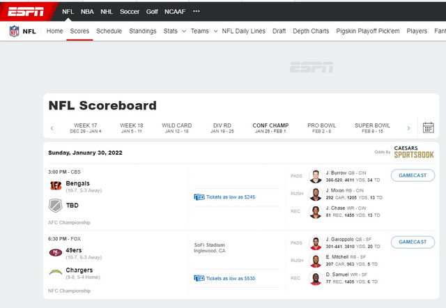Viewport: 446px width, 308px height.
Task: Select Week 17 in the scoreboard
Action: 86,128
